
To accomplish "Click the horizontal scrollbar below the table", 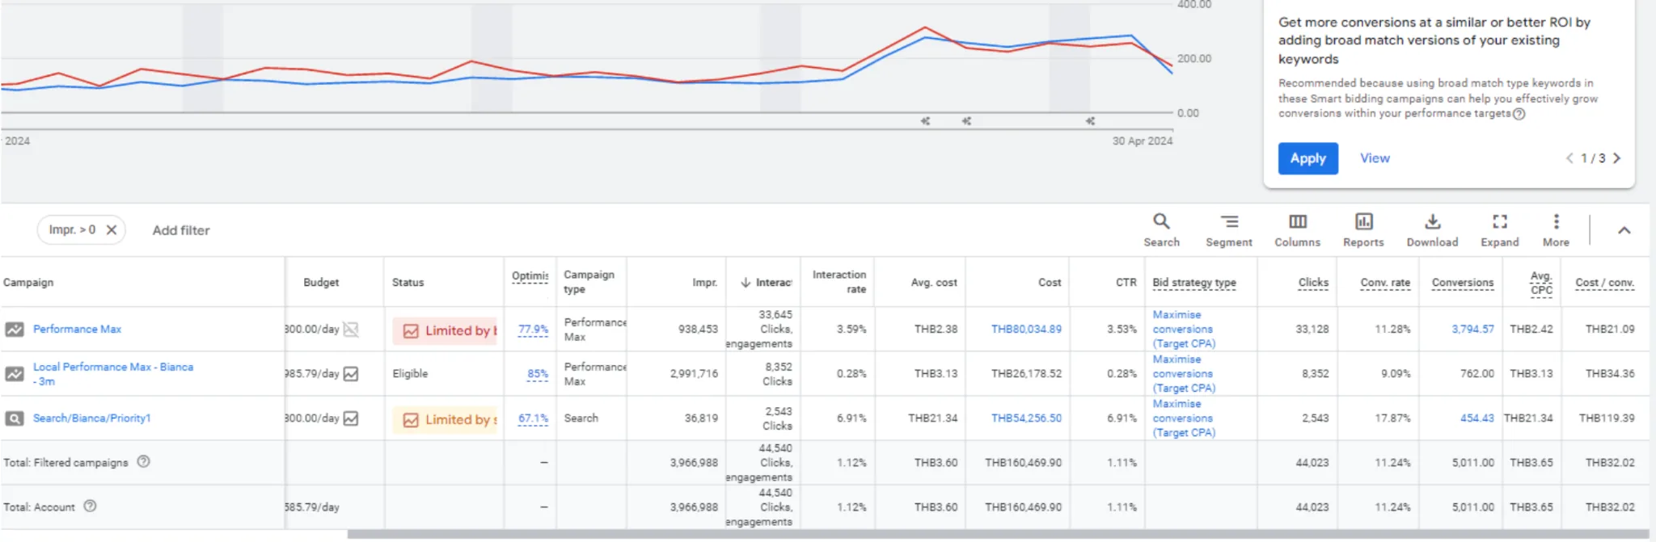I will pos(997,534).
